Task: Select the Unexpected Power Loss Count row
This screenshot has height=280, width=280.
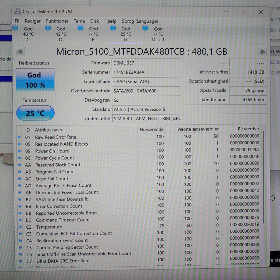Action: pyautogui.click(x=138, y=192)
